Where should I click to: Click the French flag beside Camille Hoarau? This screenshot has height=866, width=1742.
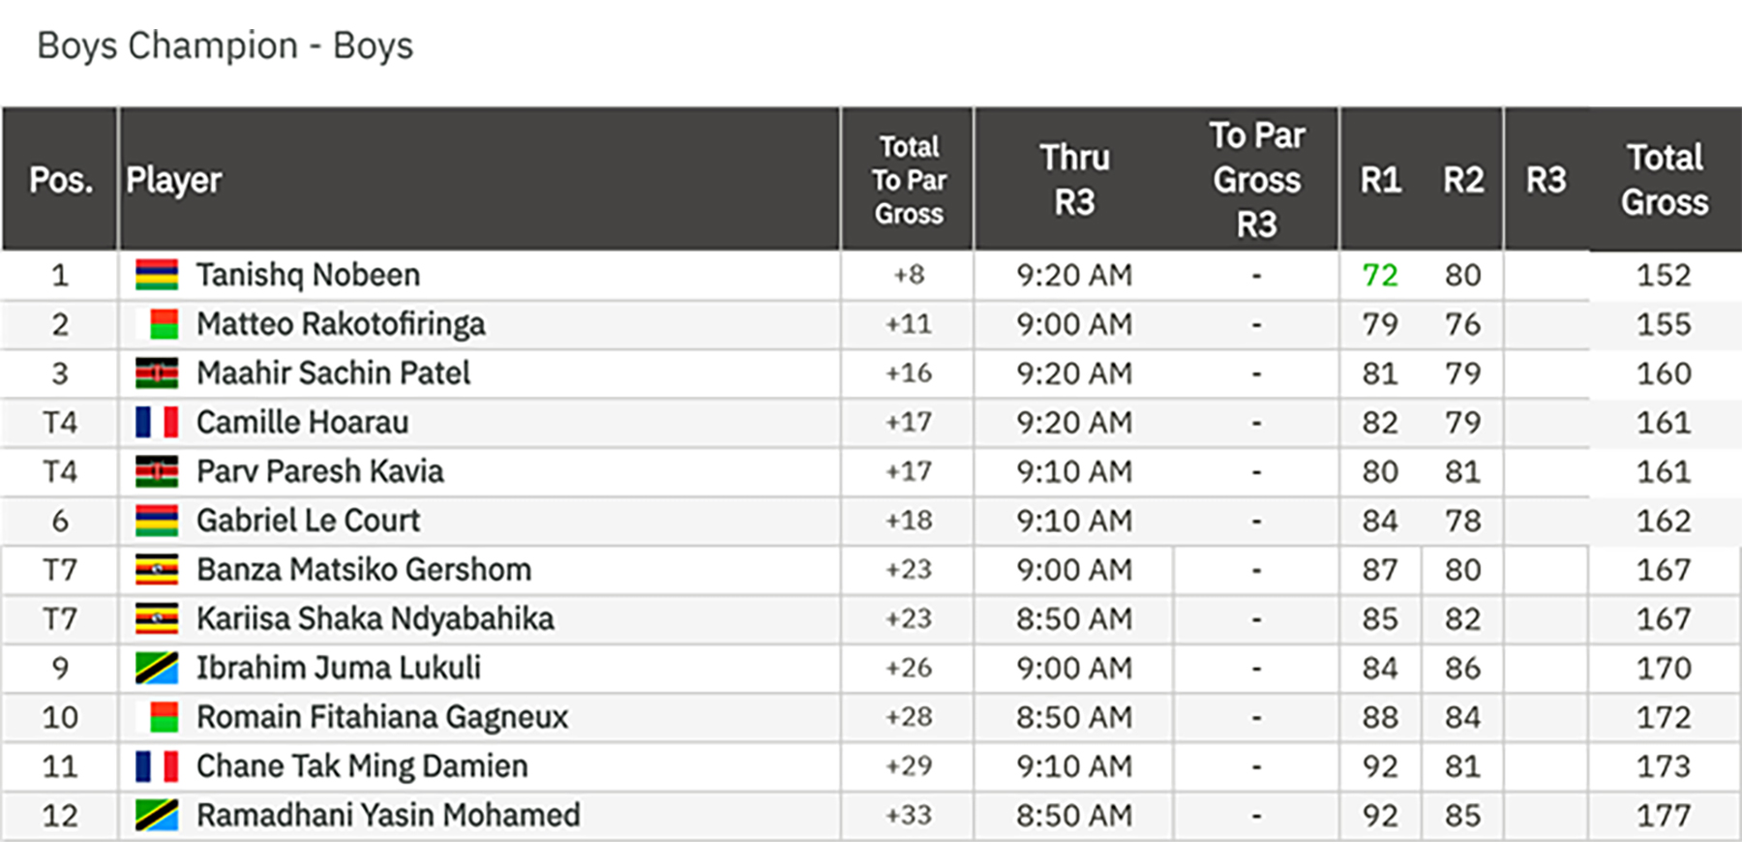157,423
